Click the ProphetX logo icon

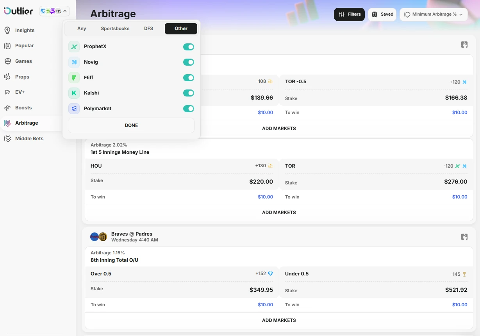point(74,46)
